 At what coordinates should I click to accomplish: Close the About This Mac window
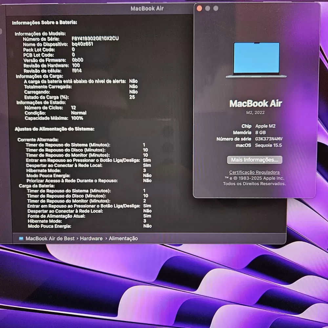199,9
